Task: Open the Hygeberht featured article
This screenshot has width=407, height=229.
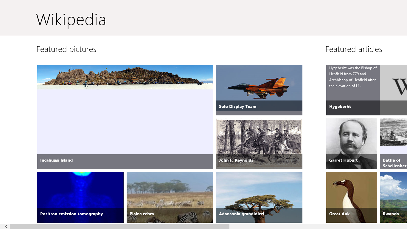Action: click(353, 89)
